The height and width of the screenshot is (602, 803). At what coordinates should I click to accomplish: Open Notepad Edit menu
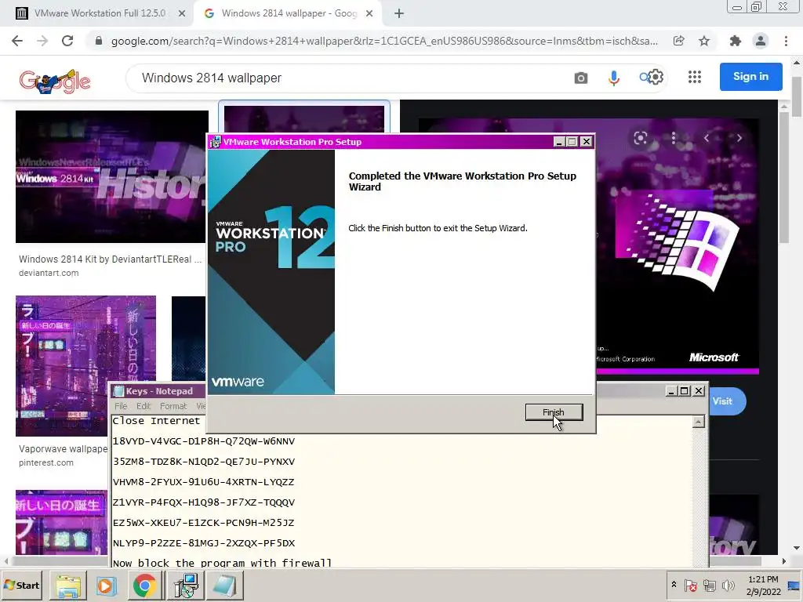(x=144, y=406)
